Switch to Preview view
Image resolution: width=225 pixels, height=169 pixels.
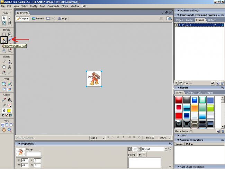[38, 18]
